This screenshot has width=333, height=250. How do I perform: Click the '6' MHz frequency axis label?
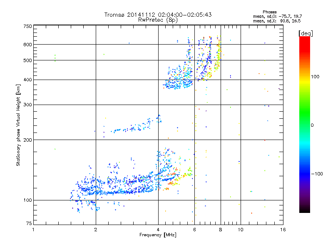[194, 230]
